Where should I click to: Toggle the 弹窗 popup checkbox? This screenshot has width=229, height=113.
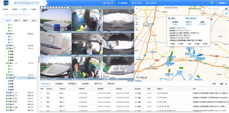coord(218,84)
